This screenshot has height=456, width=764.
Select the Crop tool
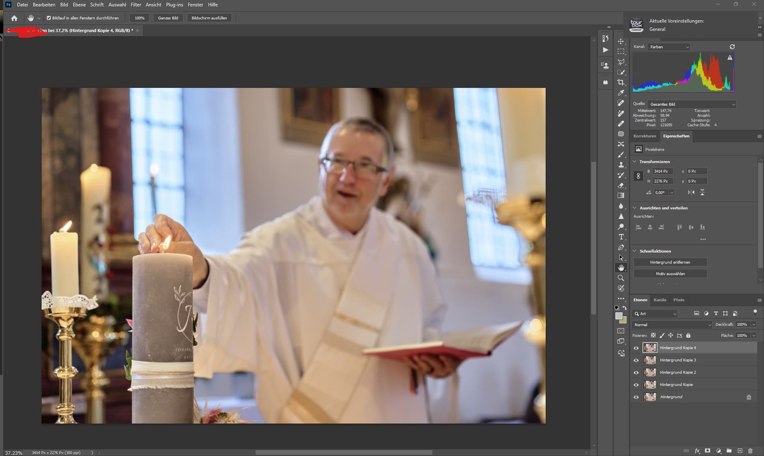tap(621, 82)
